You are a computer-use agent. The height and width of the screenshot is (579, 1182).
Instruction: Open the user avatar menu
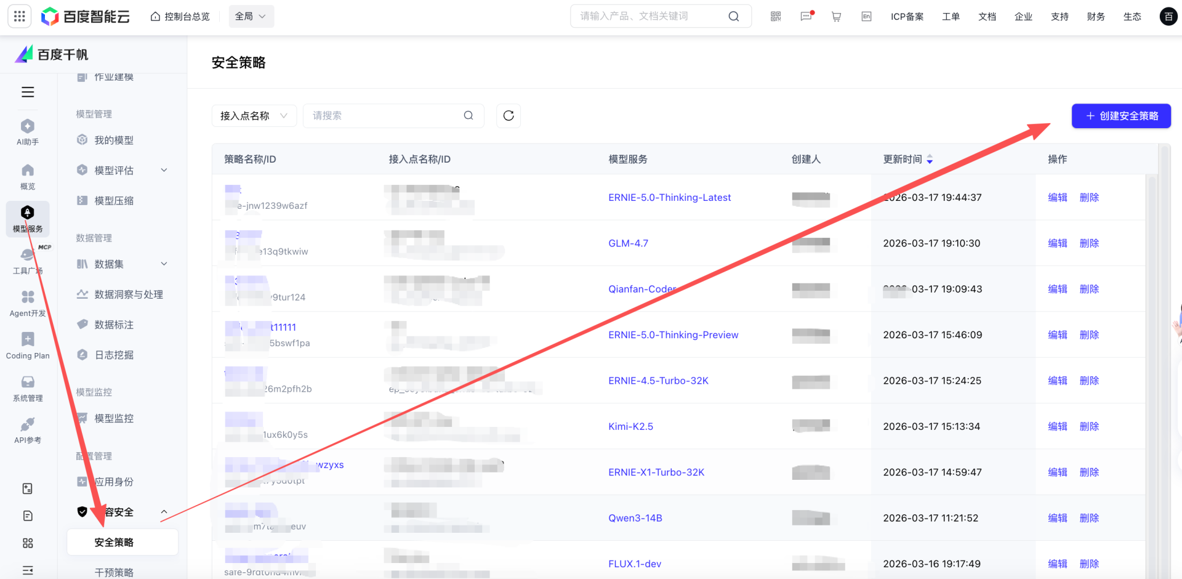click(1168, 17)
